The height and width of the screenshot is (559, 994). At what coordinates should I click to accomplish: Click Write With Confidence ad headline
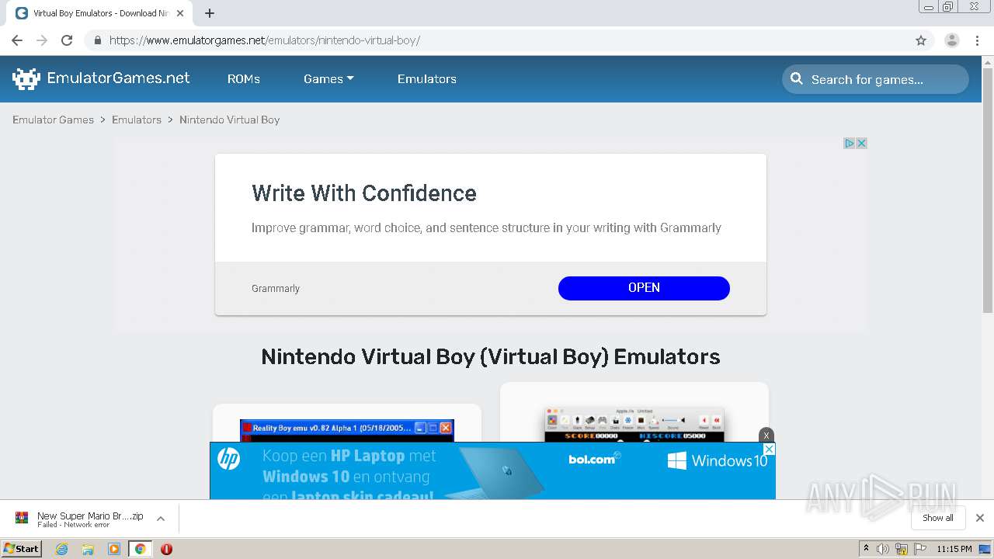(x=364, y=193)
